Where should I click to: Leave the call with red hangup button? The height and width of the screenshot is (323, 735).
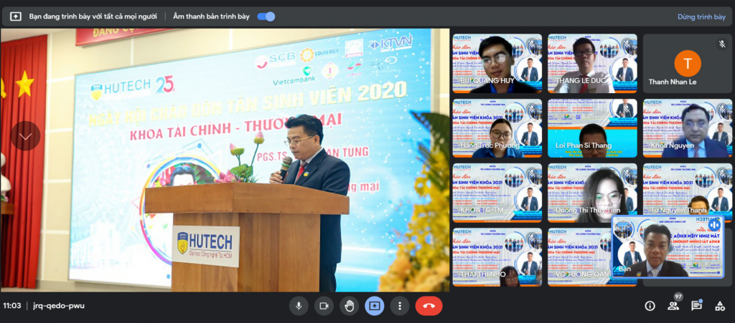(429, 306)
